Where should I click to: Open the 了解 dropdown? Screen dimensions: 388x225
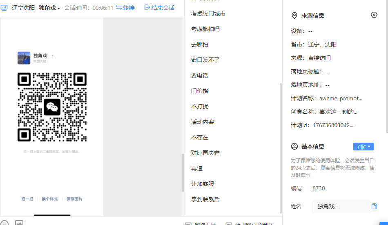pos(363,147)
